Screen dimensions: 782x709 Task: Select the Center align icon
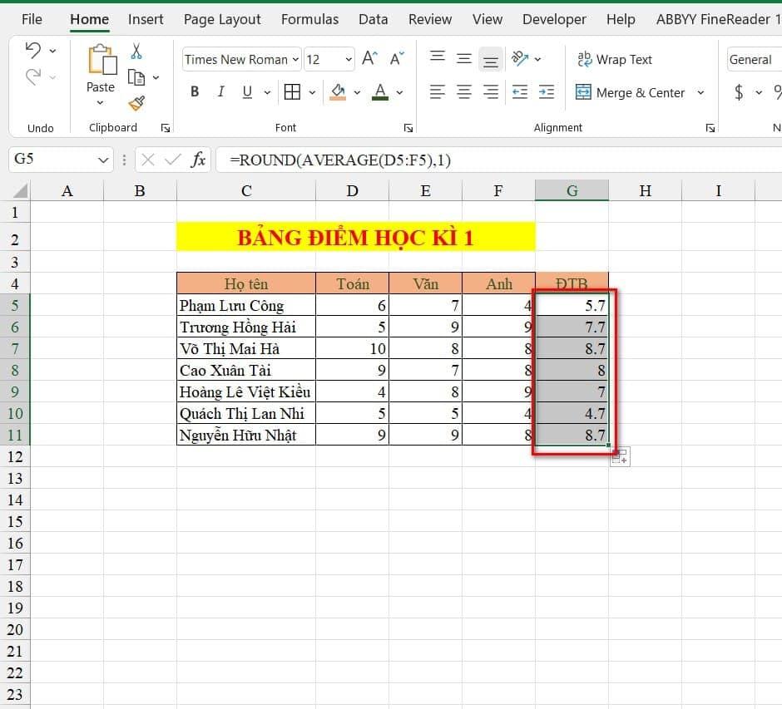pyautogui.click(x=464, y=92)
